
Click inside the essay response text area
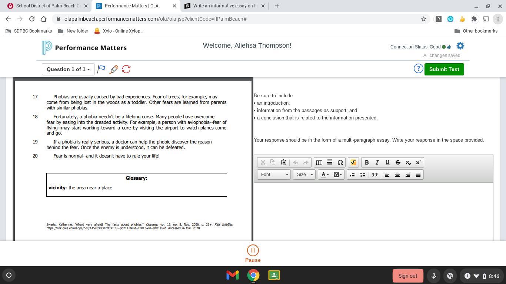tap(373, 212)
